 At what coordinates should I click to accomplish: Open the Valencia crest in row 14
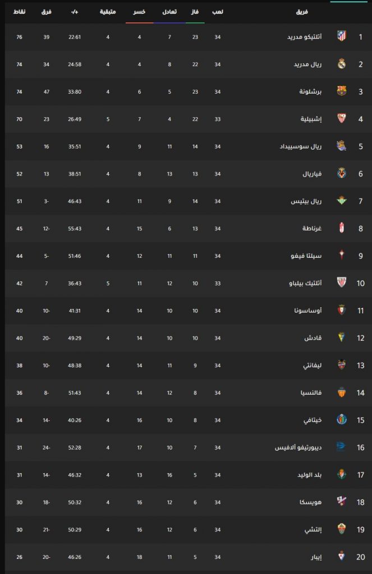(x=342, y=392)
